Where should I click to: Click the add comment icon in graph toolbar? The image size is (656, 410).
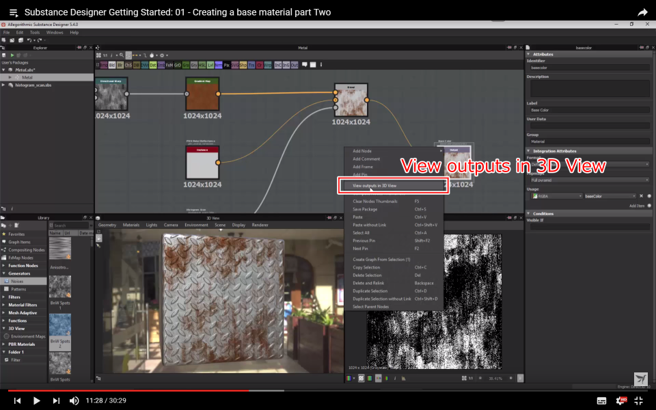click(305, 65)
